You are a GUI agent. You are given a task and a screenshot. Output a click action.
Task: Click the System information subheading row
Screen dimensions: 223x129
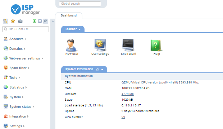pos(142,76)
